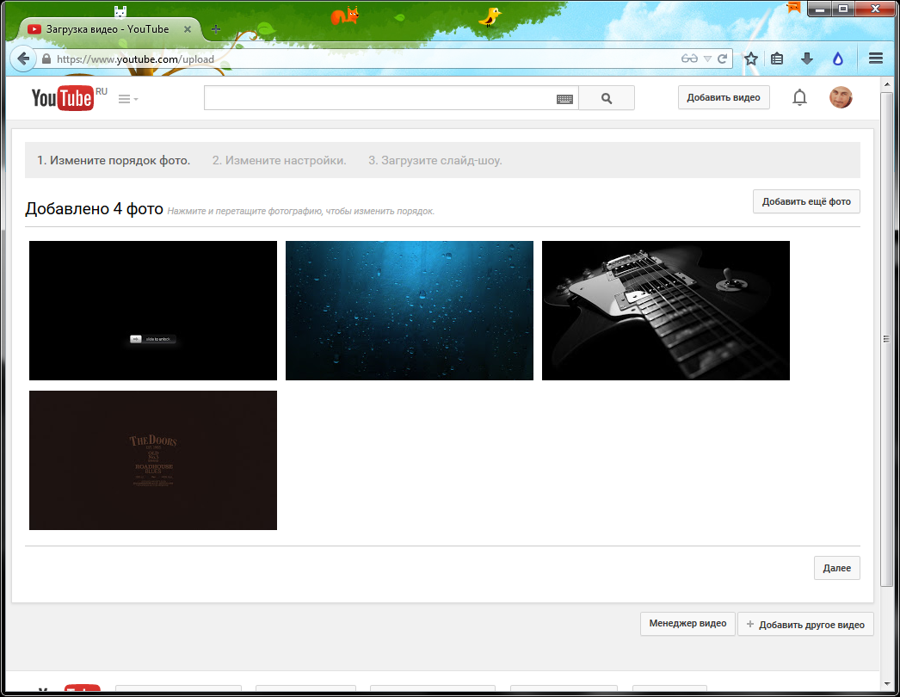Reload the page with the refresh icon
Image resolution: width=900 pixels, height=697 pixels.
(723, 59)
